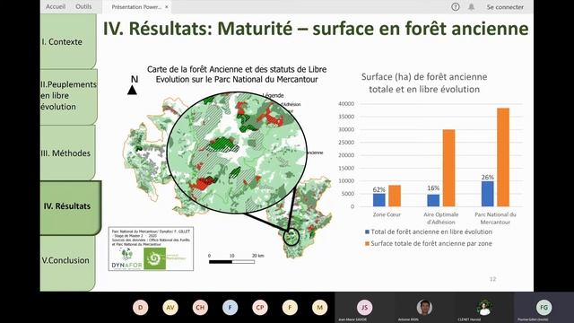Click the 40000 axis value
Image resolution: width=574 pixels, height=323 pixels.
tap(346, 104)
